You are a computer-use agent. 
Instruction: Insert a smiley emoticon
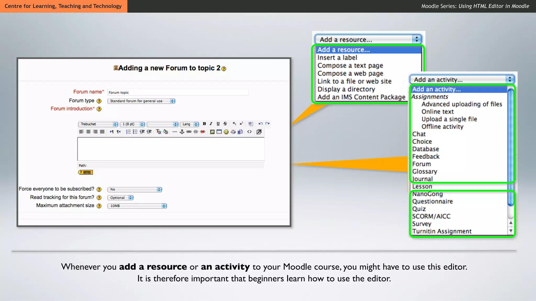(226, 132)
